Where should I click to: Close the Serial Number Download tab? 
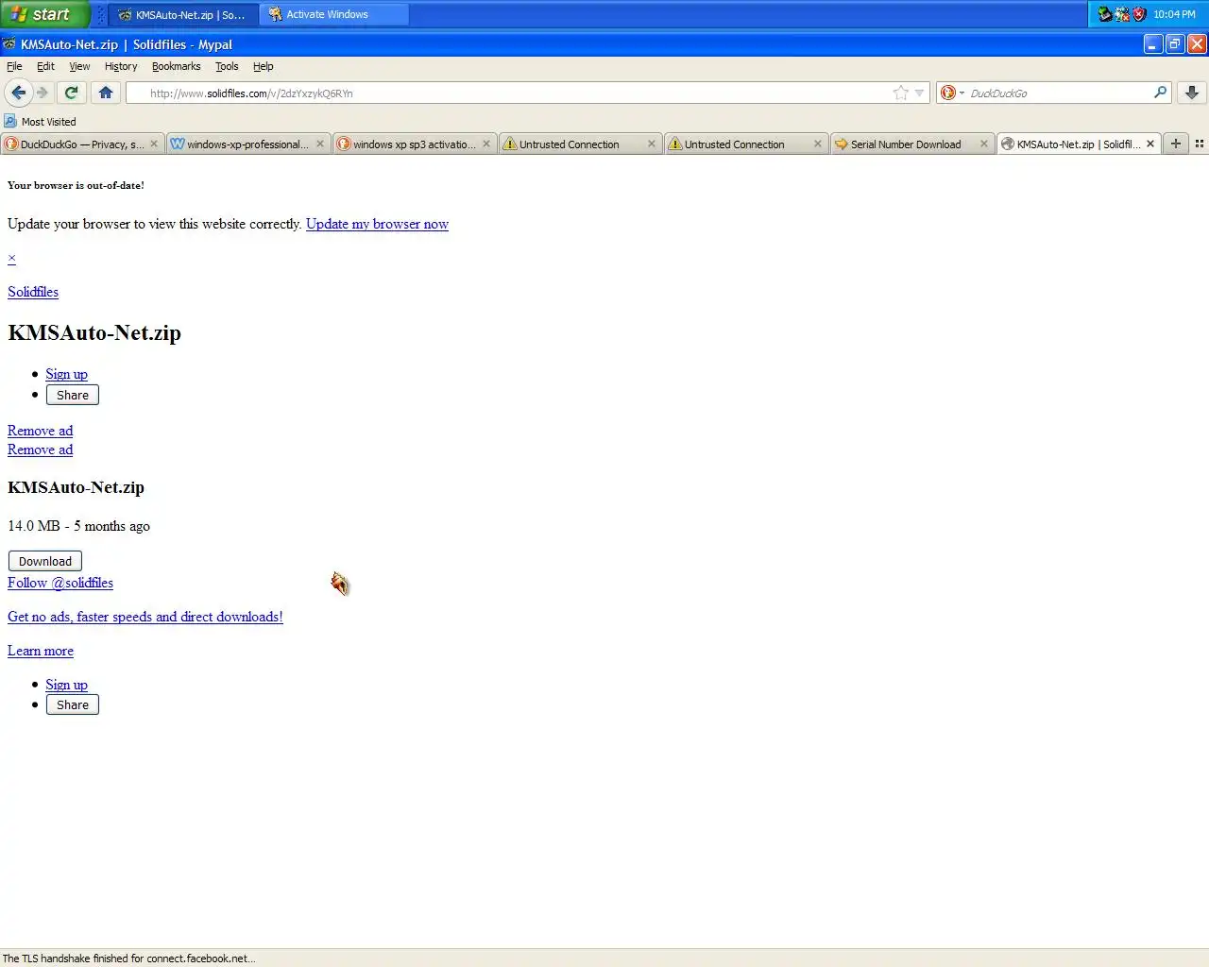(x=984, y=144)
